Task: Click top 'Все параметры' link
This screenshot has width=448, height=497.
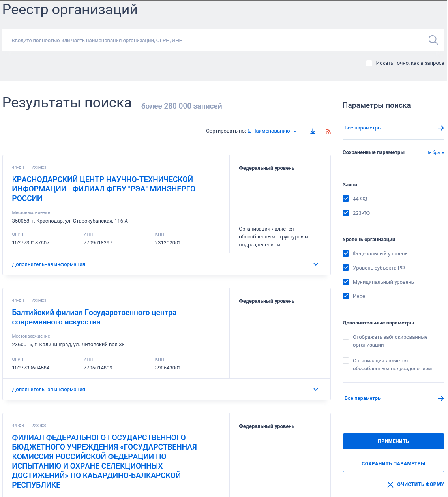Action: point(363,128)
